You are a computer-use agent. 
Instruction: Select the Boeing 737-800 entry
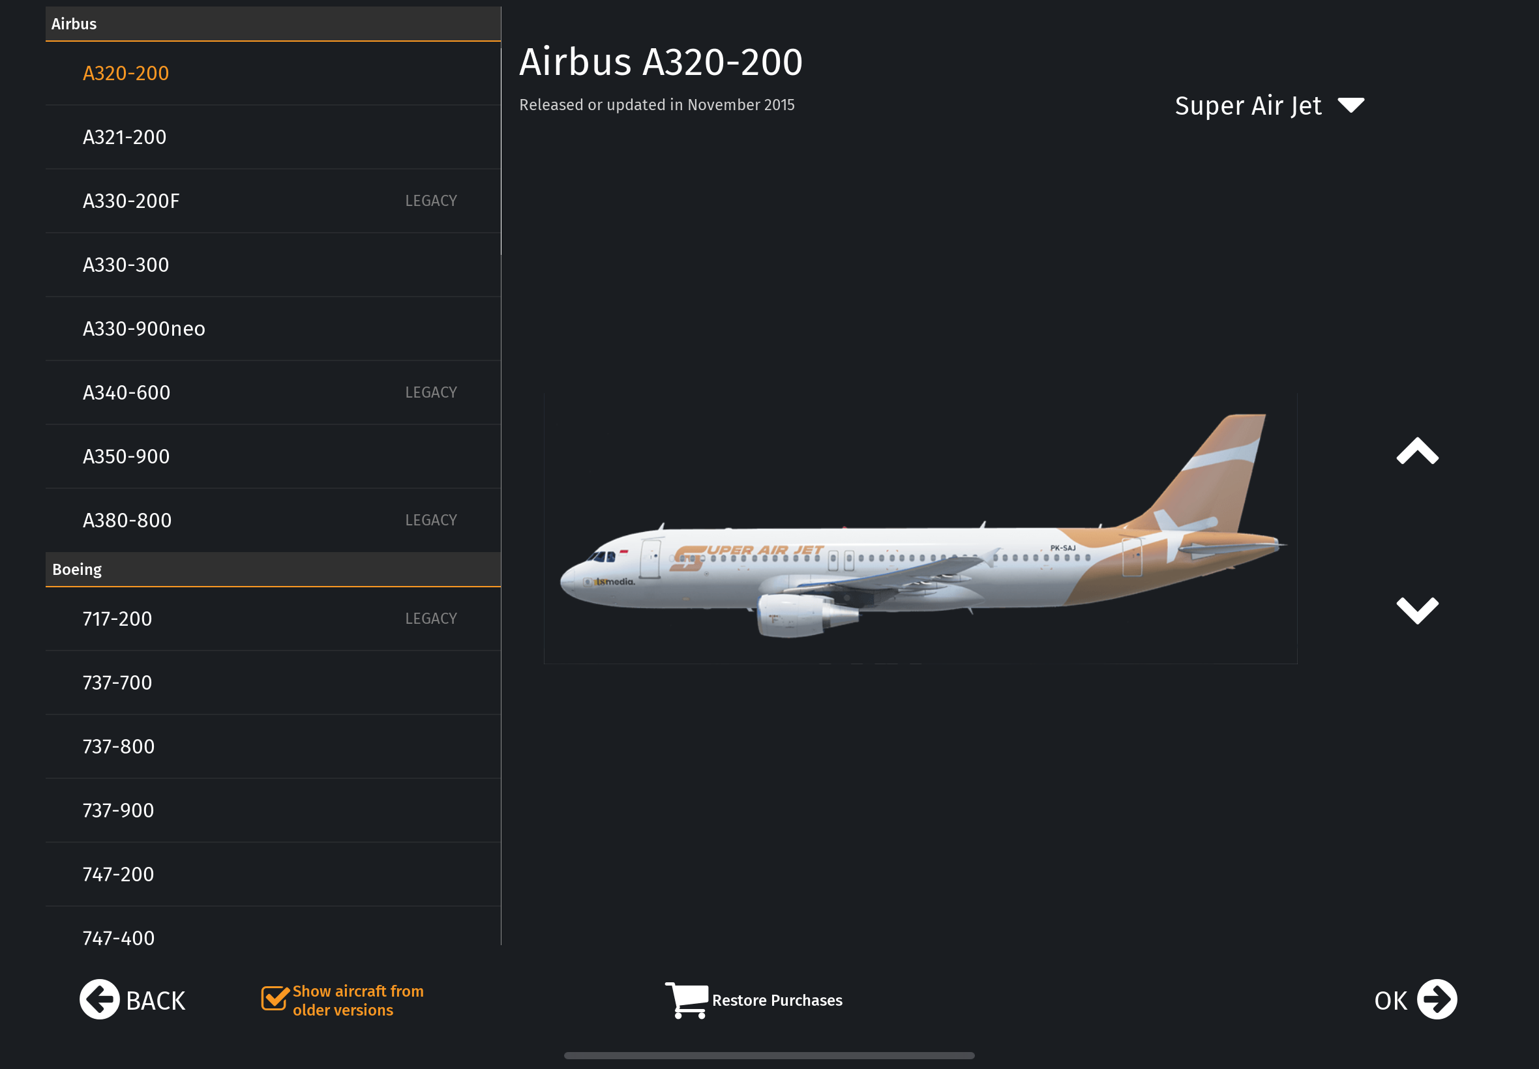coord(273,747)
